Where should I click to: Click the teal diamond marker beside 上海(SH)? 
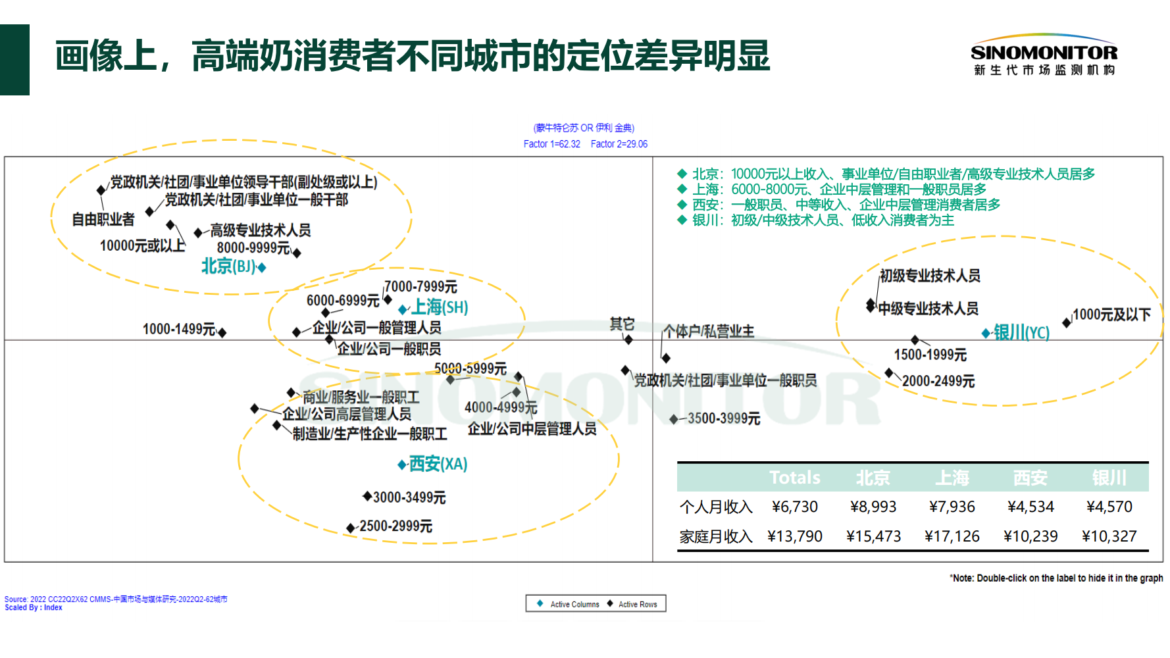coord(403,309)
